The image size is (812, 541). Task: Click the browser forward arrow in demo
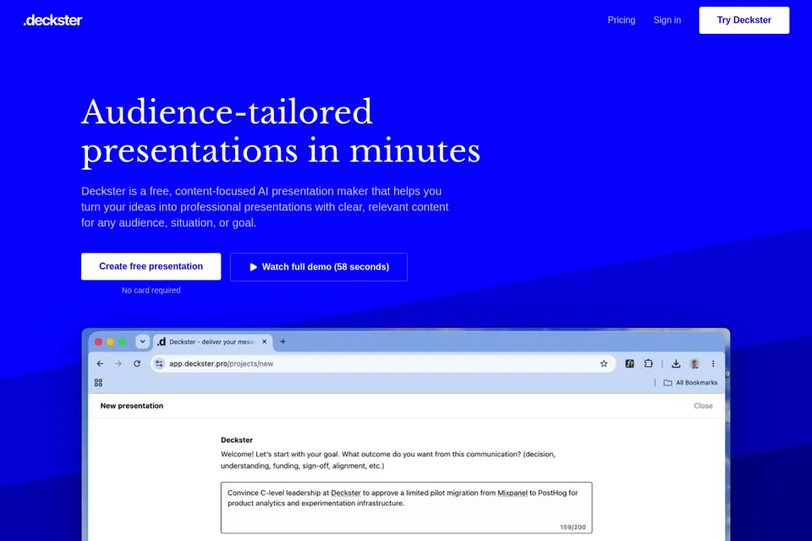(118, 364)
